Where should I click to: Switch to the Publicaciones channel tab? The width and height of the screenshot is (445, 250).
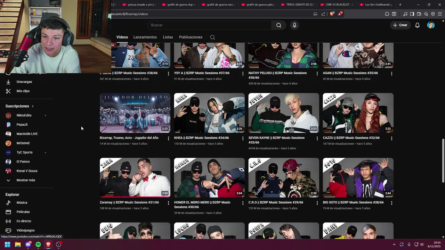pos(191,37)
